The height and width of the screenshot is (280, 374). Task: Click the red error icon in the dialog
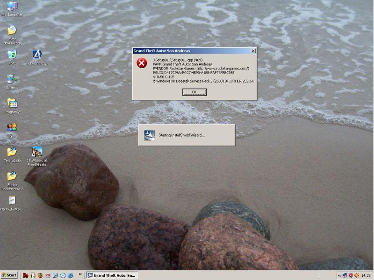point(142,63)
